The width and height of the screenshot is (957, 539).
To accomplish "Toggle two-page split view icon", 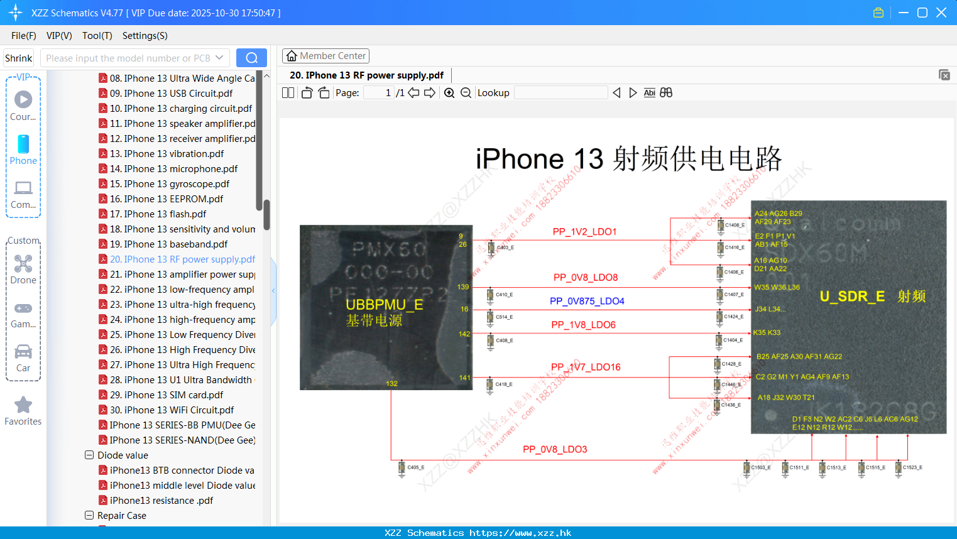I will [x=288, y=92].
